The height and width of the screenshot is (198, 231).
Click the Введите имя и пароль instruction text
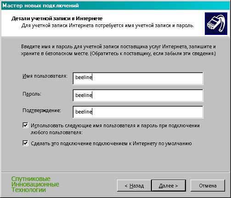(x=118, y=50)
